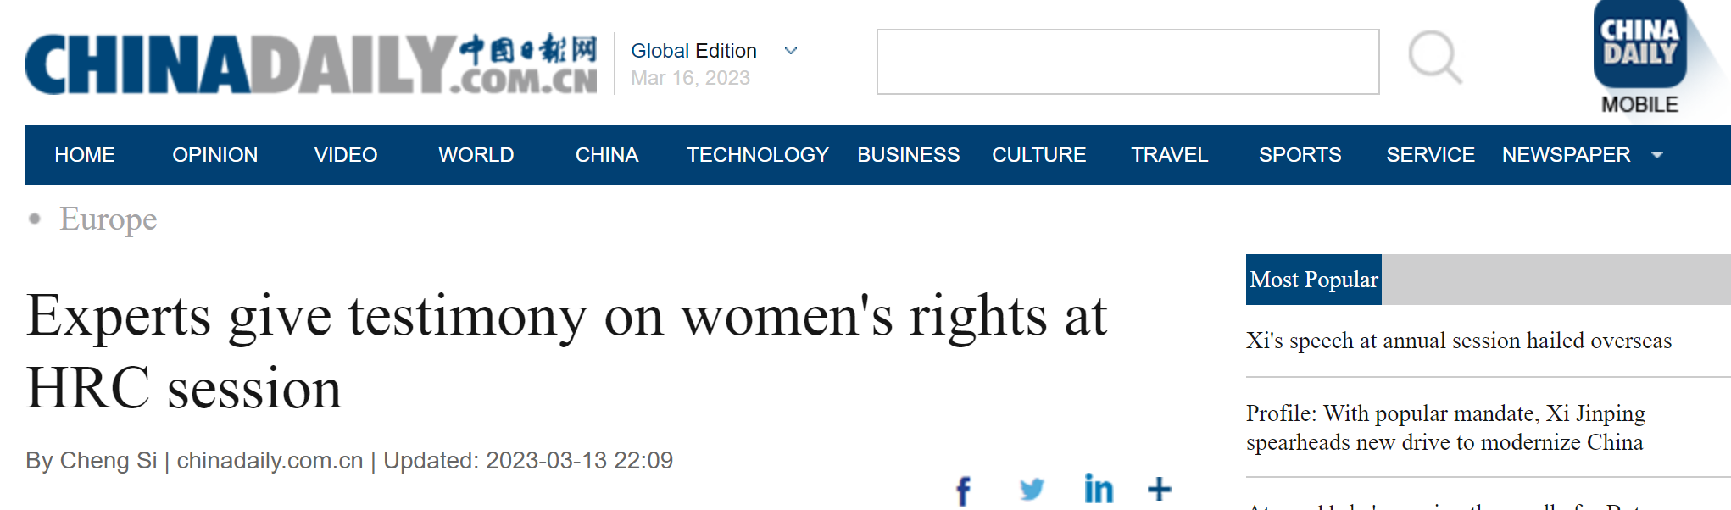Select the Culture navigation item
The image size is (1731, 510).
tap(1039, 155)
